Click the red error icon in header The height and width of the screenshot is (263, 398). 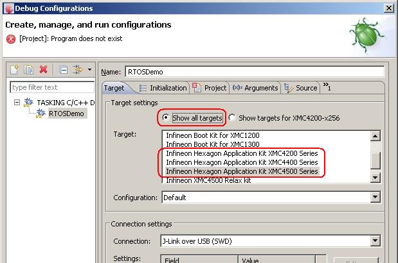(11, 39)
